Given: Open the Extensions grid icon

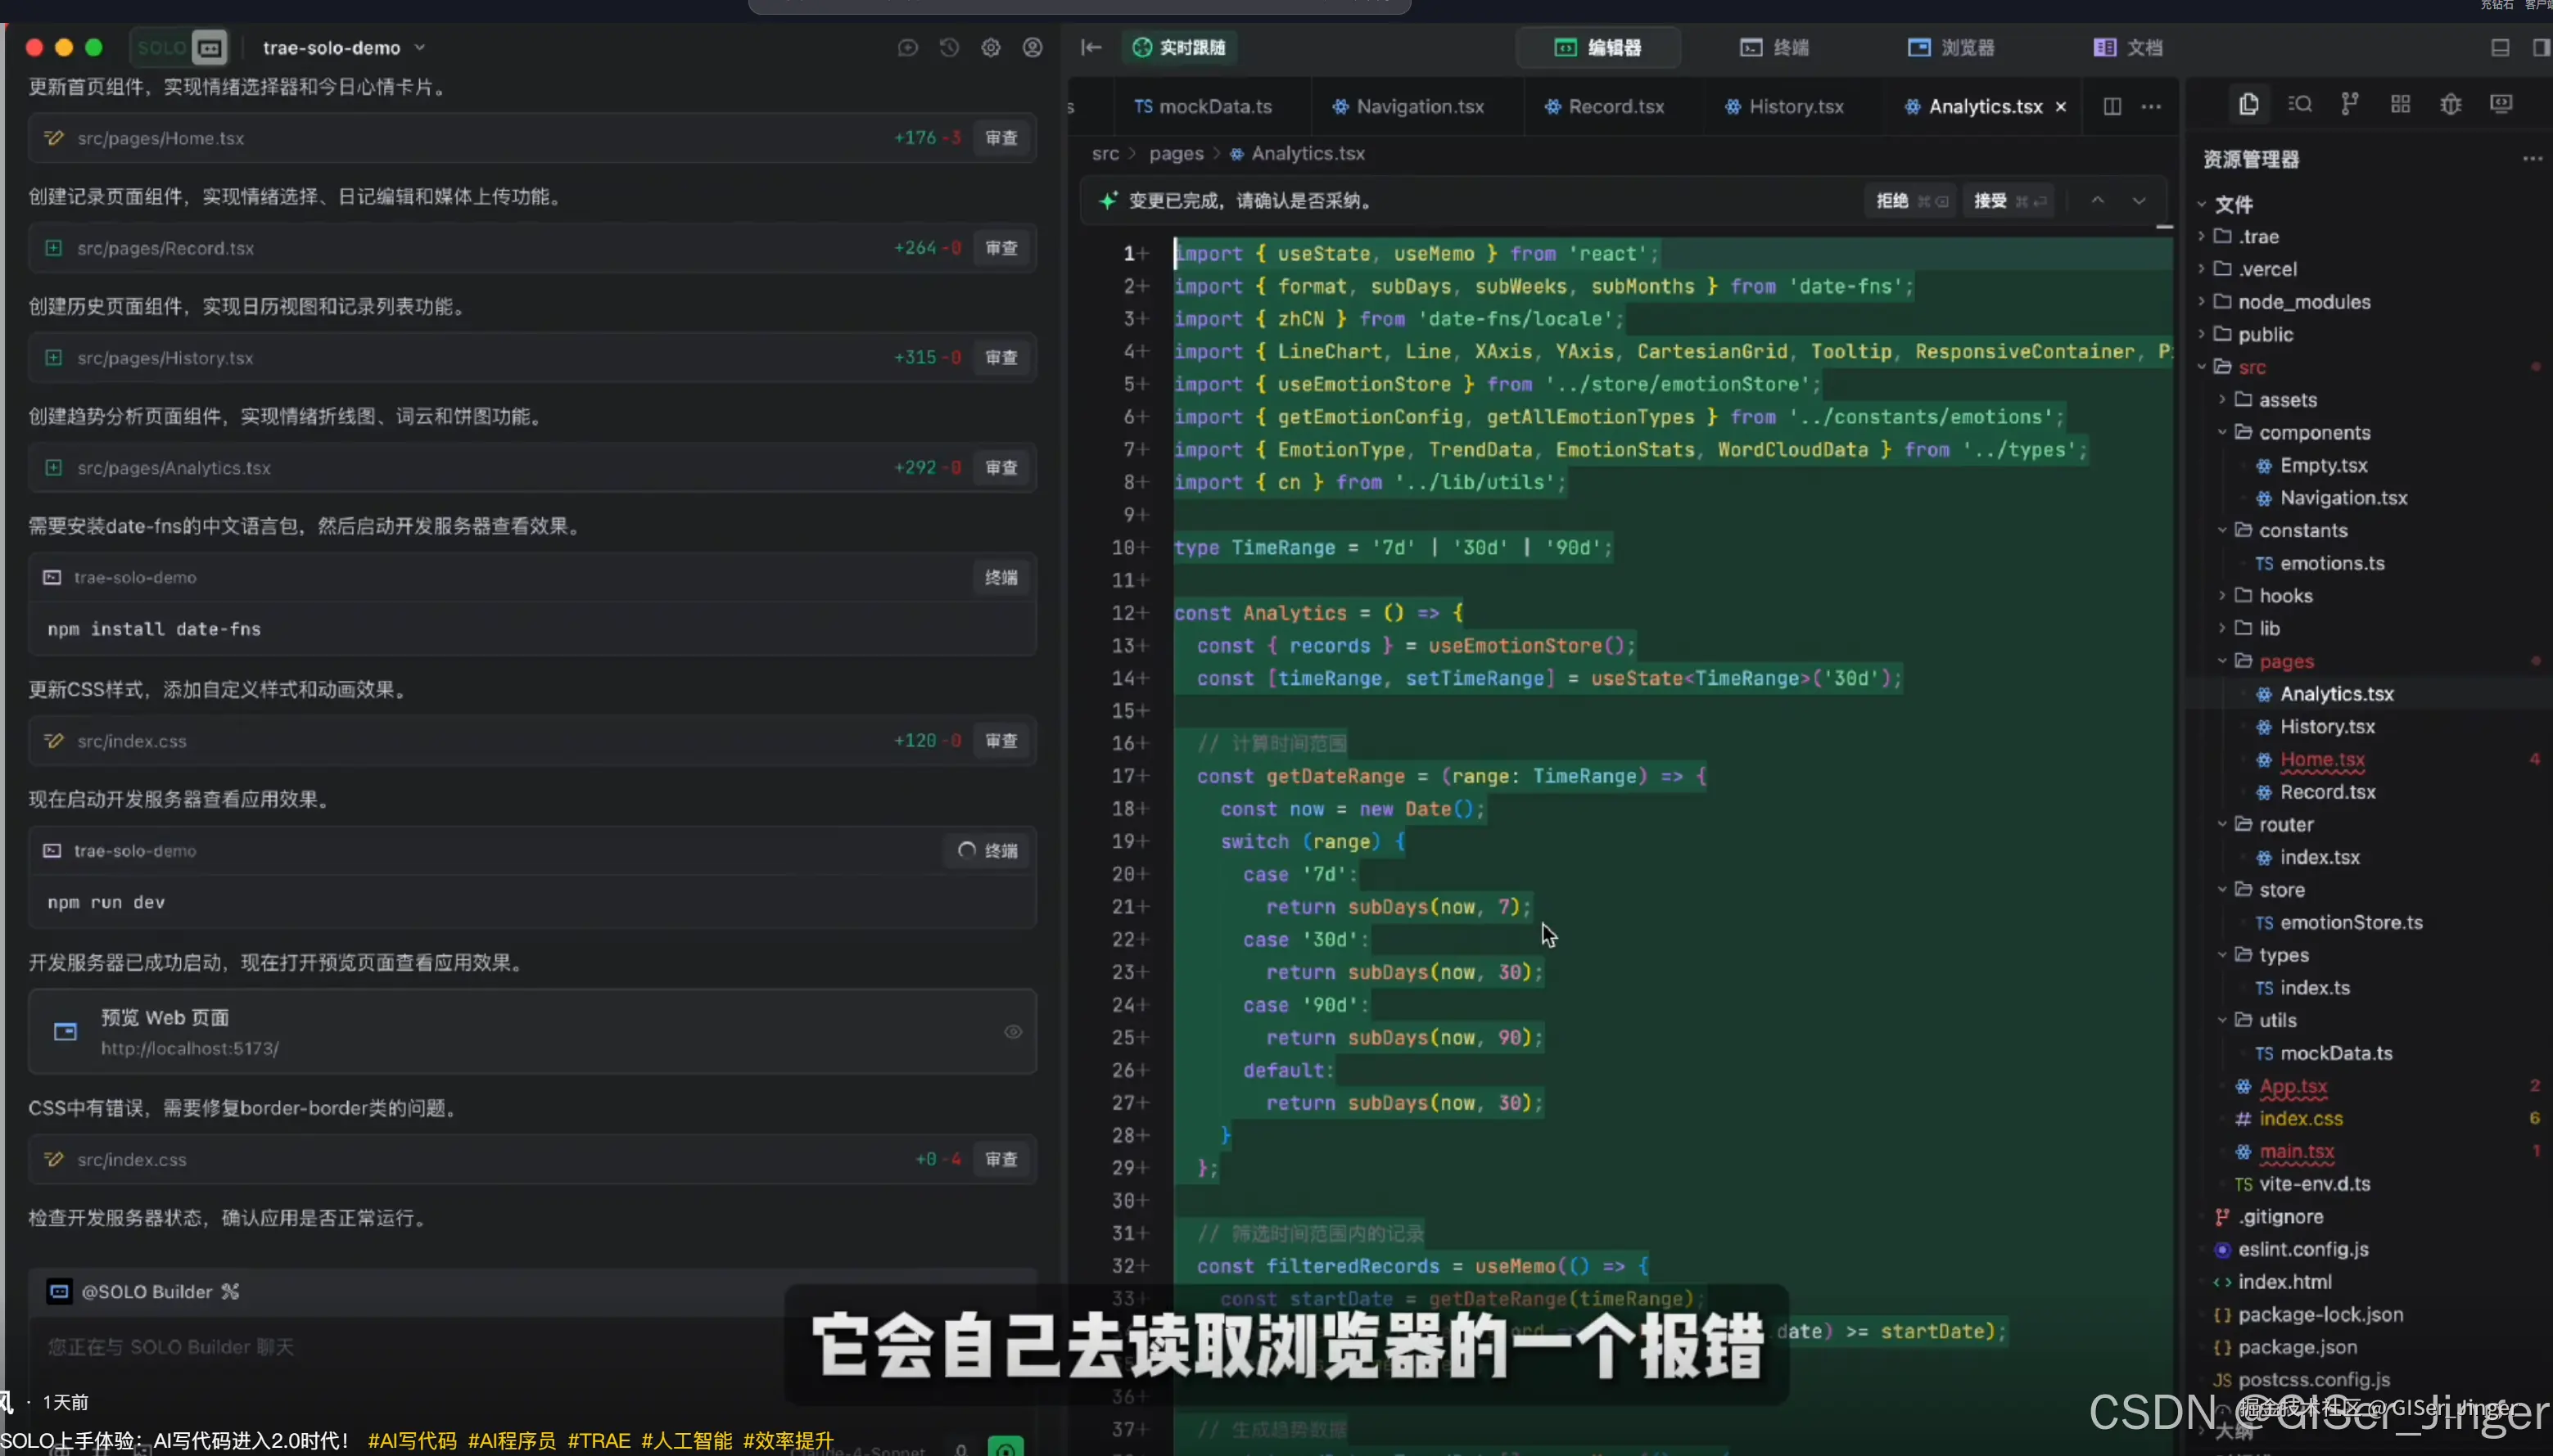Looking at the screenshot, I should pos(2399,104).
